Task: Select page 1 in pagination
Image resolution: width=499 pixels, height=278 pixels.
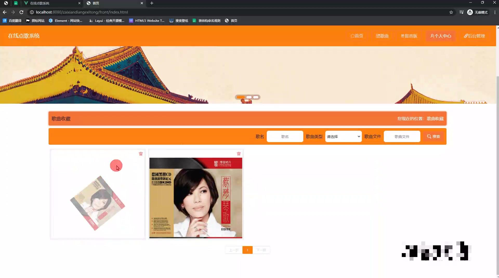Action: pos(247,250)
